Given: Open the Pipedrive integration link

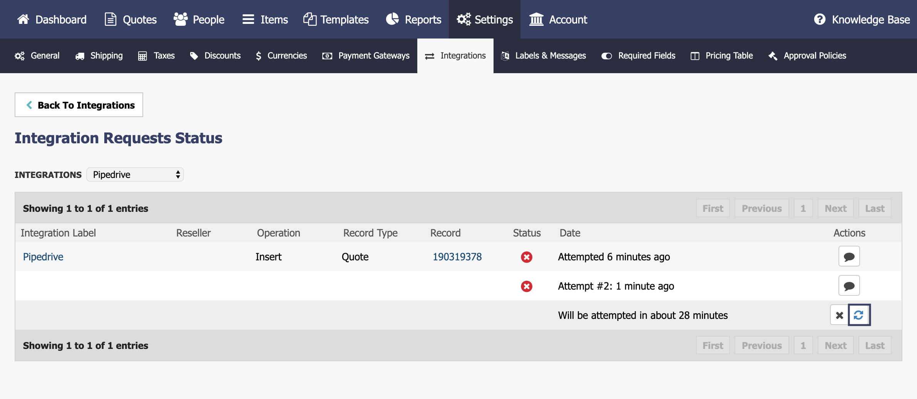Looking at the screenshot, I should pyautogui.click(x=43, y=257).
